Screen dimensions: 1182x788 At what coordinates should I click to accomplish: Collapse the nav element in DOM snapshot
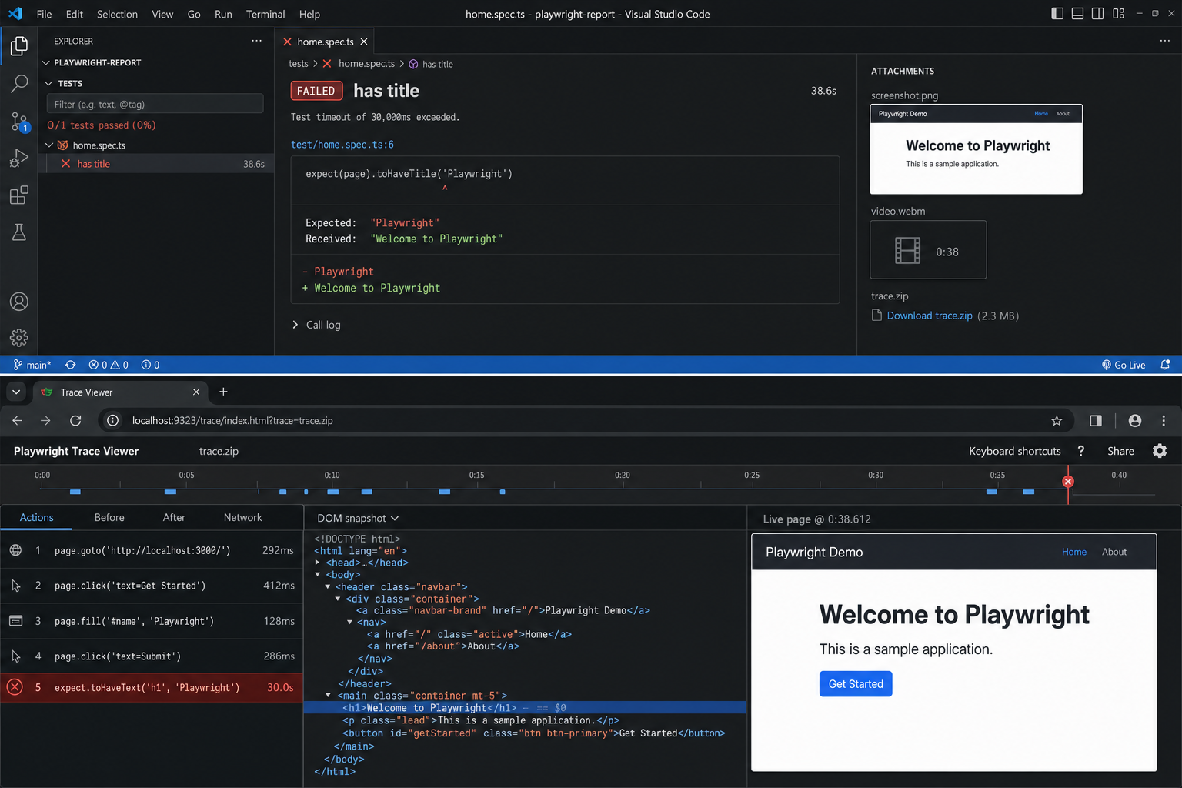tap(350, 622)
